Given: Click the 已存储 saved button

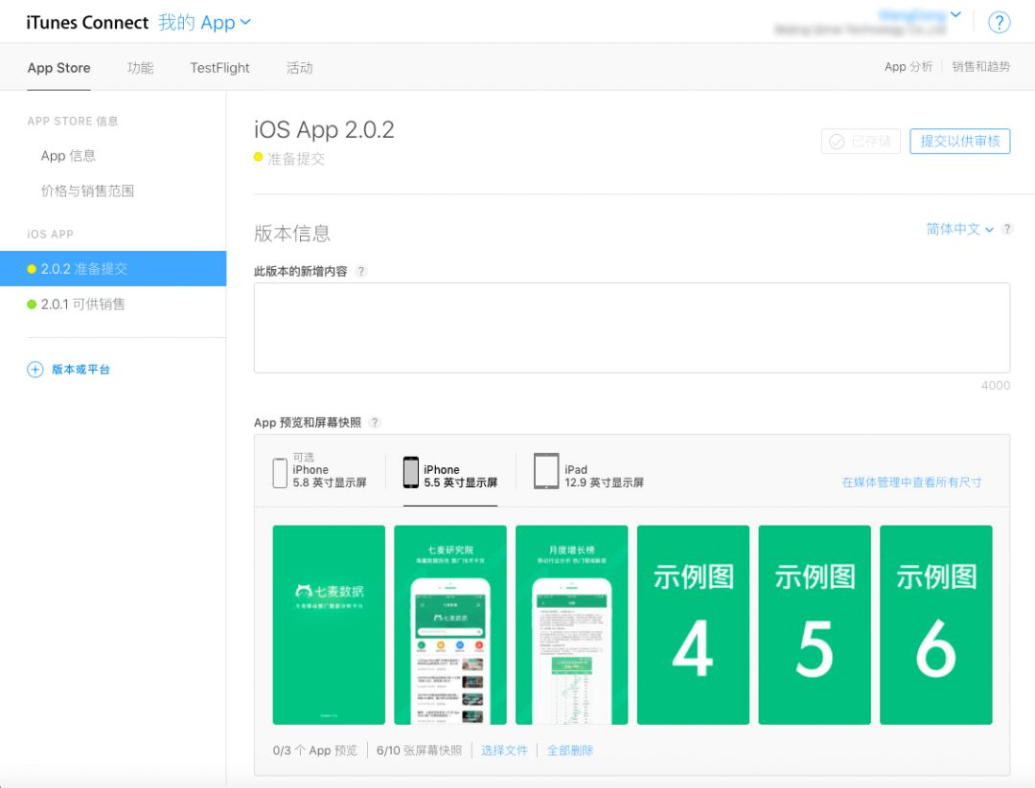Looking at the screenshot, I should [x=861, y=141].
